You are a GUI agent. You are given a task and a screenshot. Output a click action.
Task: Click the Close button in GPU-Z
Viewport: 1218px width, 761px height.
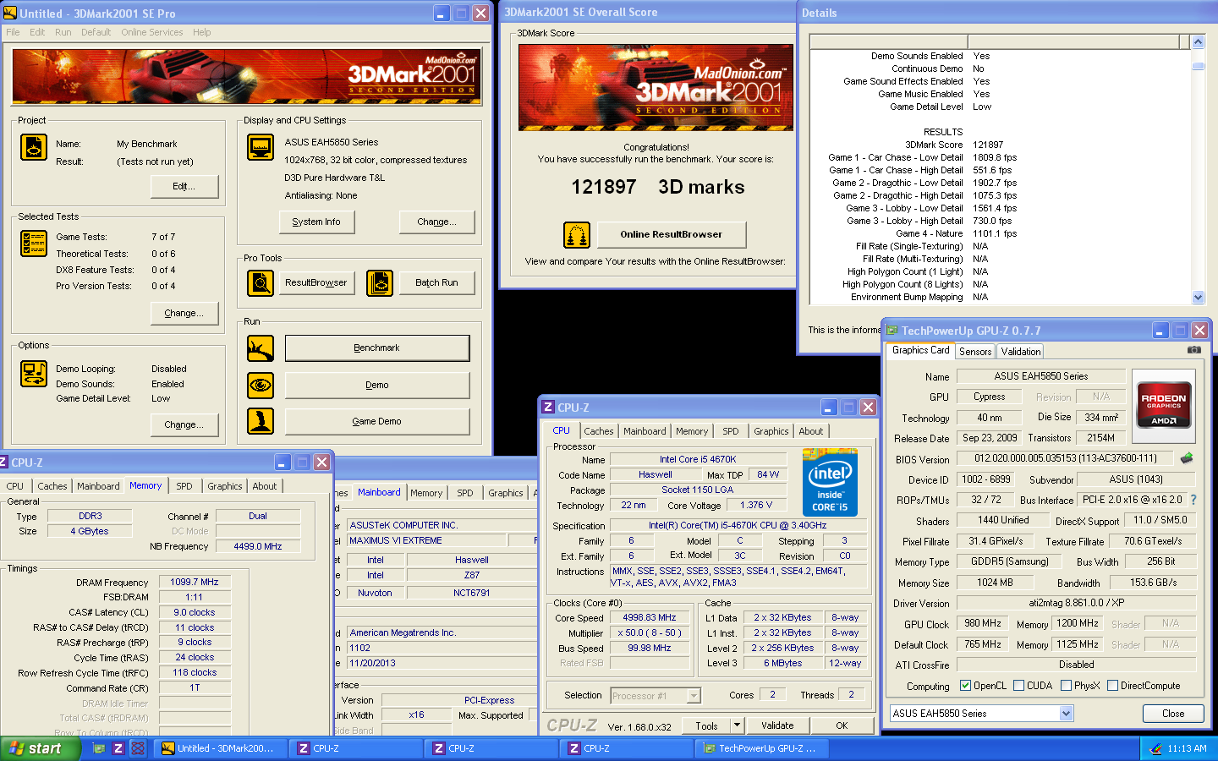pyautogui.click(x=1173, y=714)
